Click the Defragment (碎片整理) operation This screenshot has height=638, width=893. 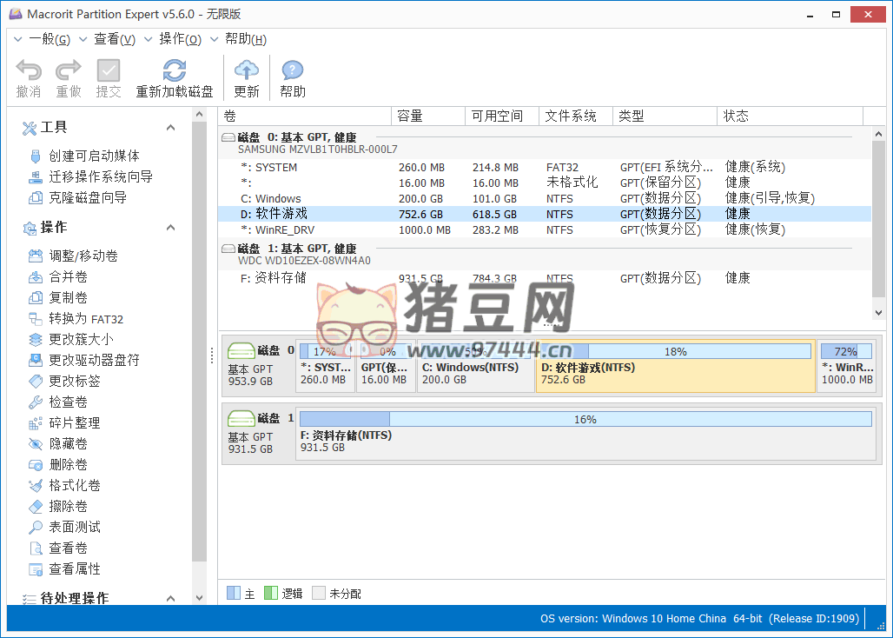coord(75,423)
